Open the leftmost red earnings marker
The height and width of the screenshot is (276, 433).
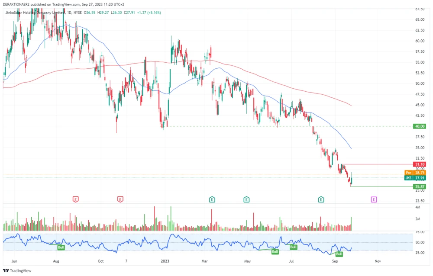pos(76,199)
